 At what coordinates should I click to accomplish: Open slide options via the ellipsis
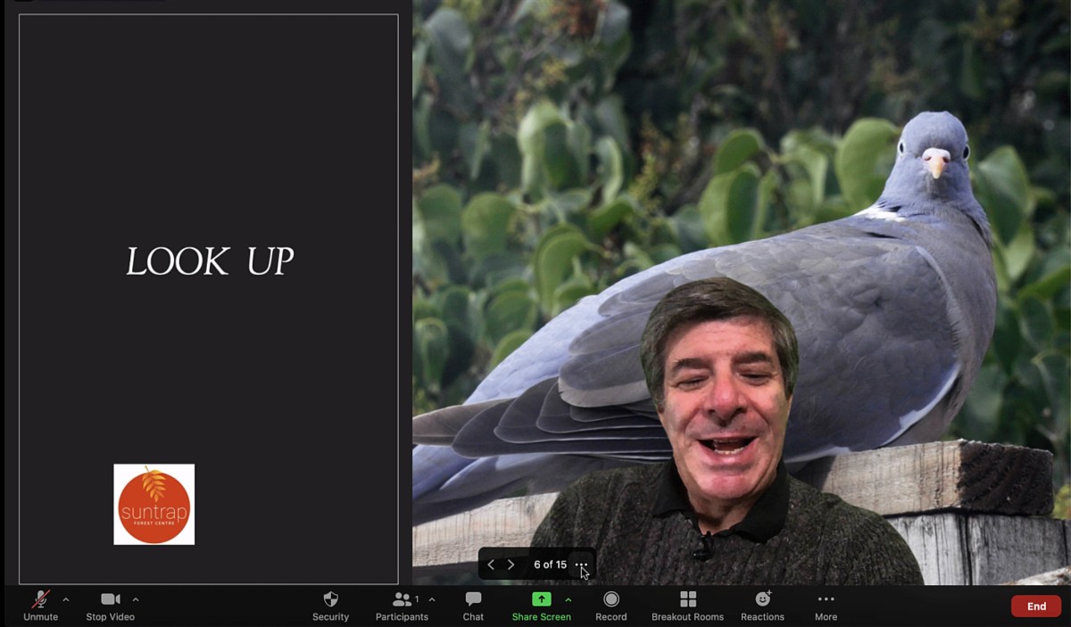click(582, 564)
